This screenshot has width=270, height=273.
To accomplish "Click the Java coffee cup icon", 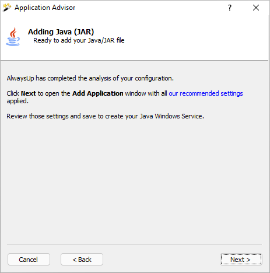I will coord(13,37).
